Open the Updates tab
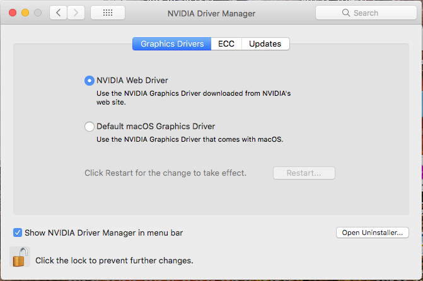Image resolution: width=423 pixels, height=281 pixels. 265,43
